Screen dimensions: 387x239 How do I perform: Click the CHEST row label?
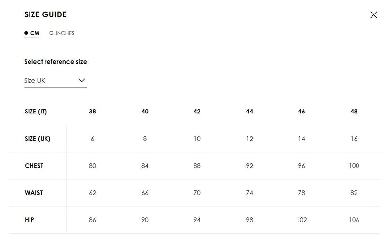pos(34,166)
